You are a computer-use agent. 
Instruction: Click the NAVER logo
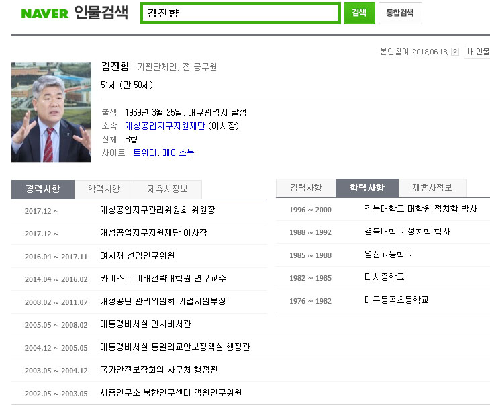point(44,13)
